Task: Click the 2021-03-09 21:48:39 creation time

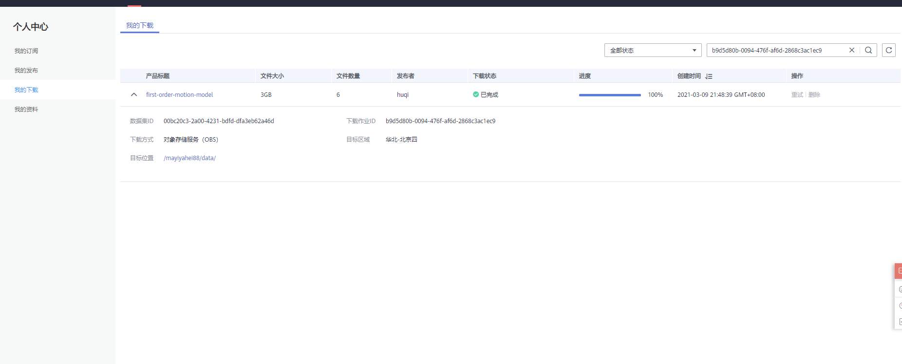Action: tap(721, 94)
